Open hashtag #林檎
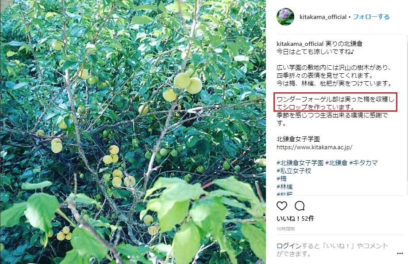The width and height of the screenshot is (408, 264). point(285,186)
